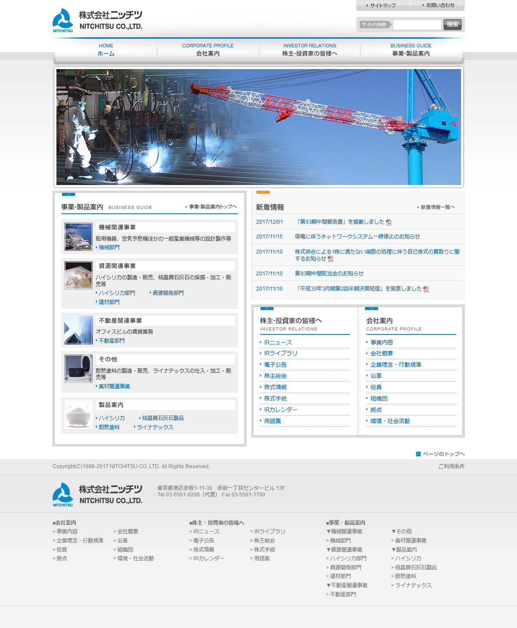Open PDF icon beside 自己株式の買取り news
This screenshot has width=517, height=628.
[x=330, y=259]
